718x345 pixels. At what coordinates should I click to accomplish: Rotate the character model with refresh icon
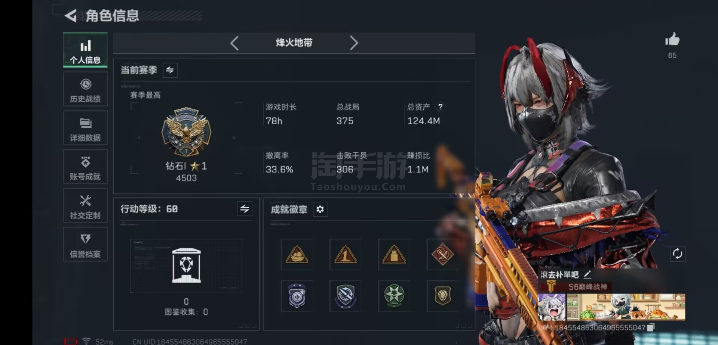coord(678,254)
